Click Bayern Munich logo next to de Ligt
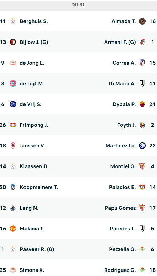This screenshot has width=157, height=276. [x=13, y=84]
